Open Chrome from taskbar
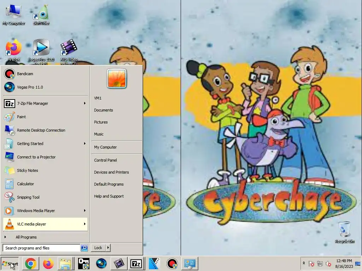 [30, 264]
